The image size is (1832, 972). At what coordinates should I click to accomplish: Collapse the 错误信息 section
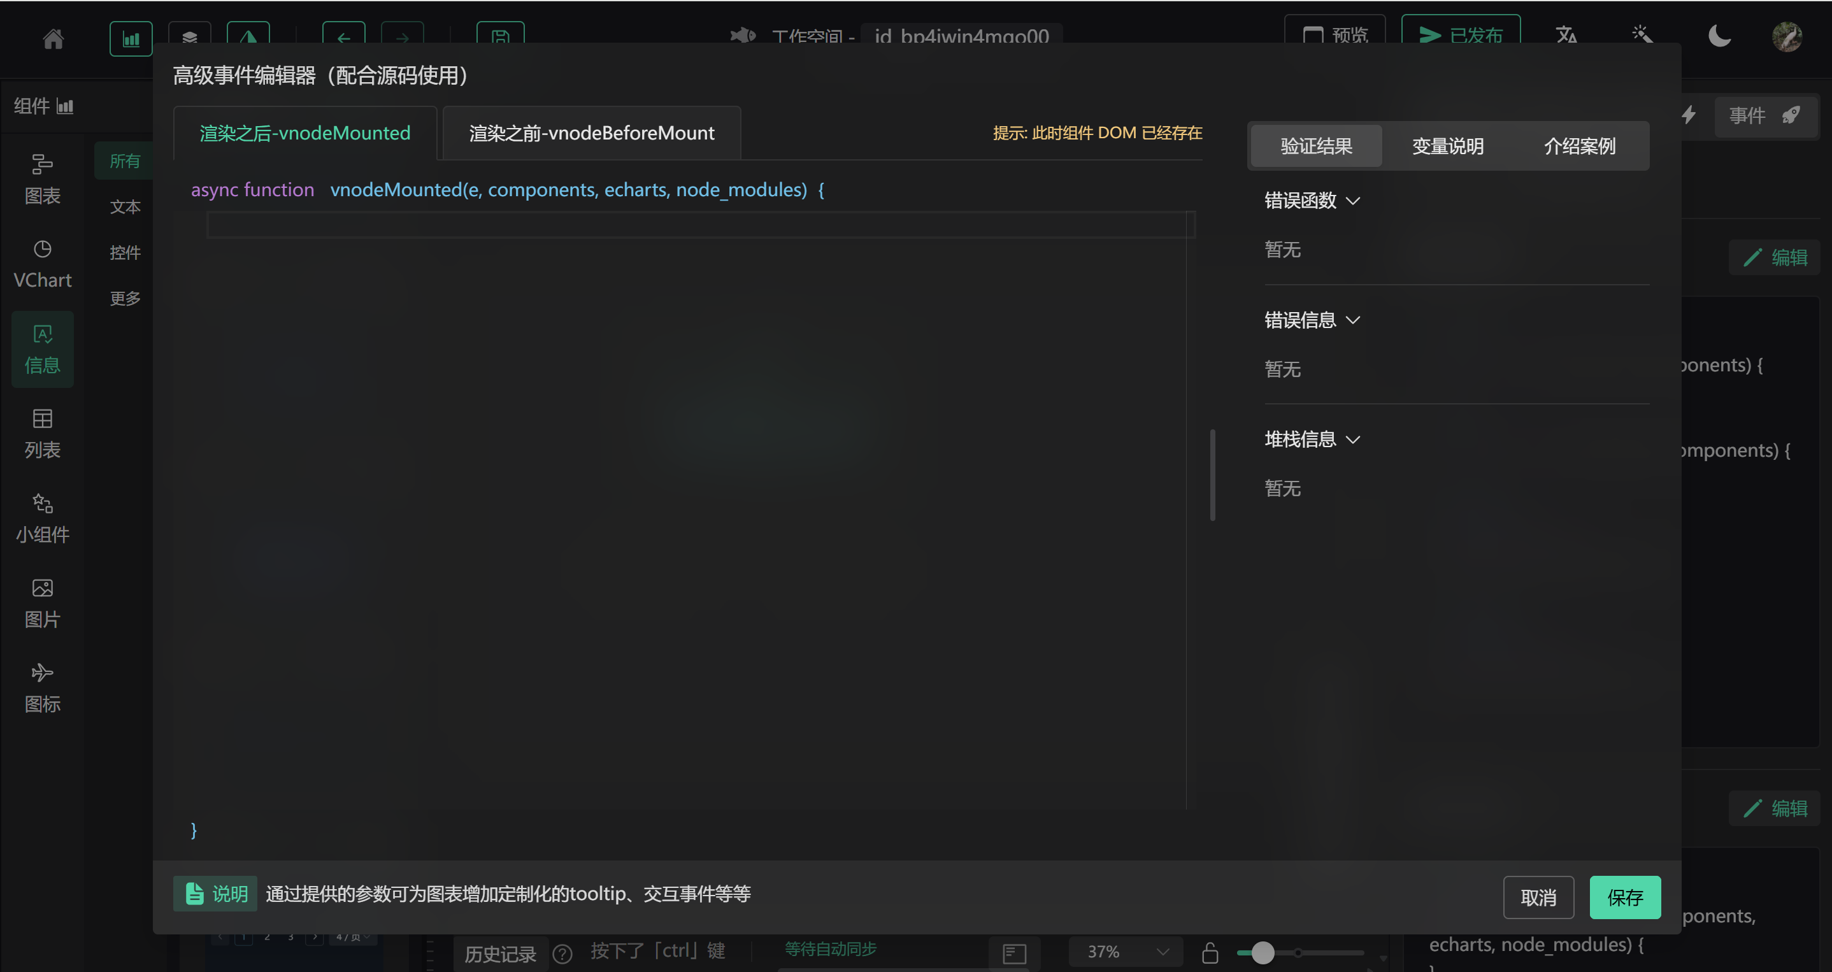click(x=1312, y=320)
